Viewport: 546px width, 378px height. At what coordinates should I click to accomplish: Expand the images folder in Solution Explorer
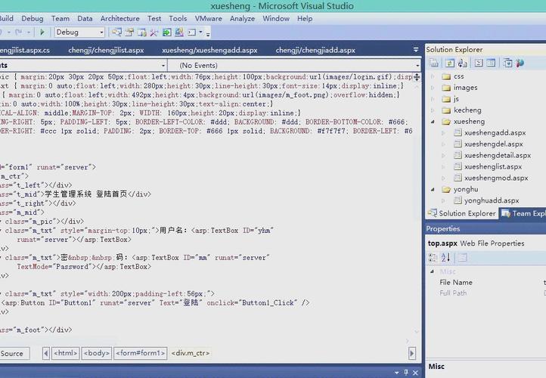tap(433, 88)
